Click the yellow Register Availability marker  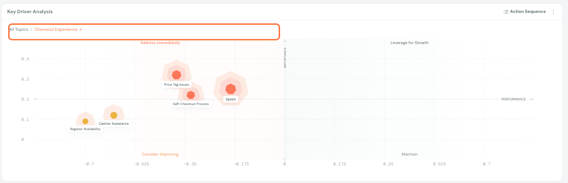tap(85, 122)
